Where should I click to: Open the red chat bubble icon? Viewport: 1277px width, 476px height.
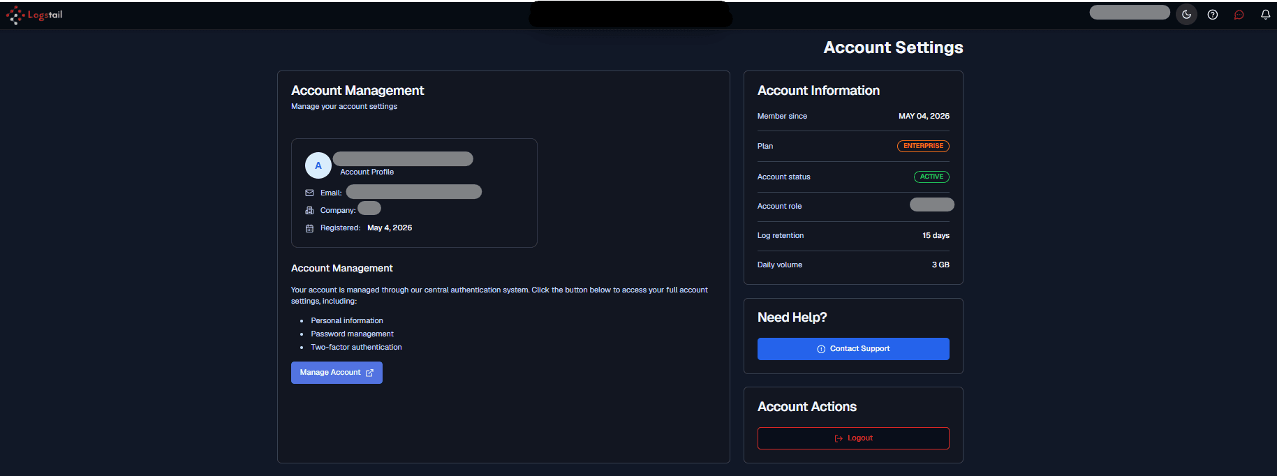(1239, 15)
